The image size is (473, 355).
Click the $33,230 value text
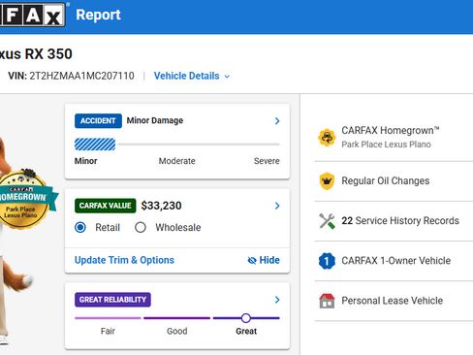pos(161,206)
